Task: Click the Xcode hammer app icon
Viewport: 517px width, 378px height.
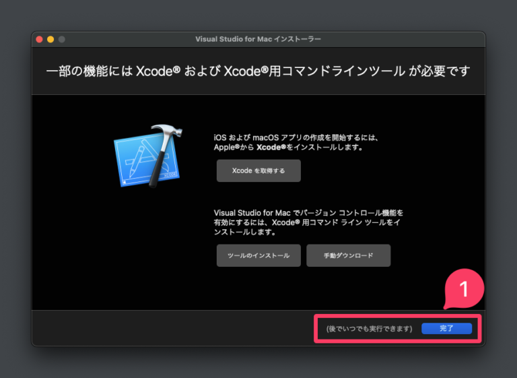Action: pos(148,156)
